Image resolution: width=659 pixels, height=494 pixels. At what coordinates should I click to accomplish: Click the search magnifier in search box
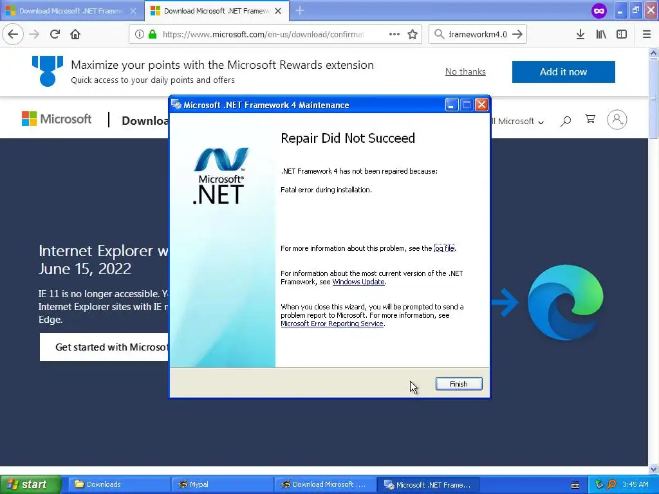(x=439, y=34)
